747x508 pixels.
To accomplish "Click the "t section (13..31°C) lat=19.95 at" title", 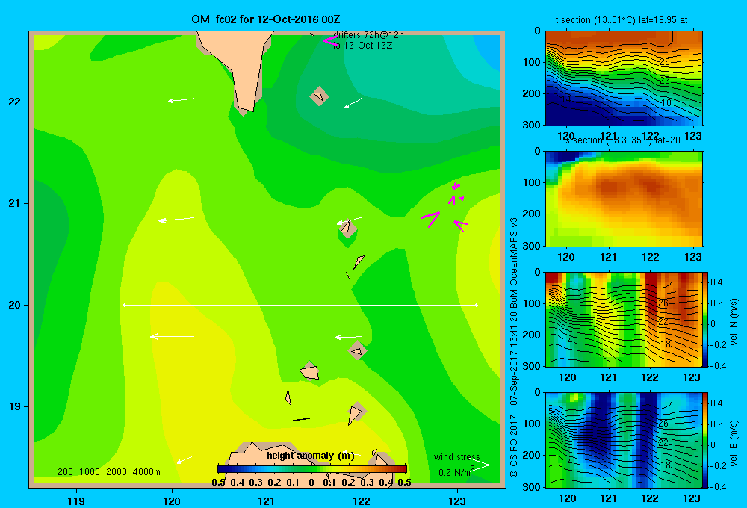I will [622, 20].
